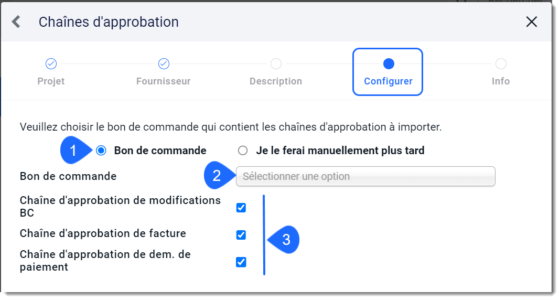Screen dimensions: 560x300
Task: Close the Chaînes d'approbation dialog
Action: [532, 22]
